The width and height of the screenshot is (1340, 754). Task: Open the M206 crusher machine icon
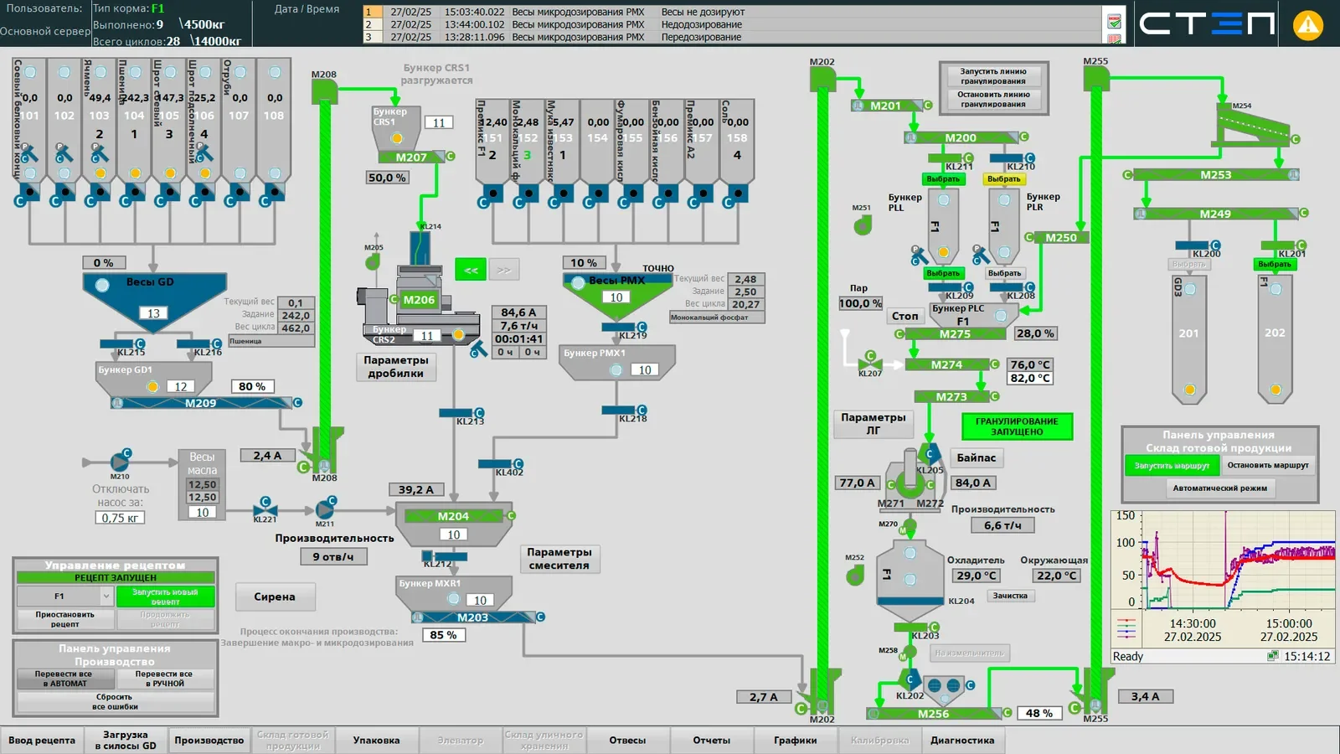[x=419, y=299]
